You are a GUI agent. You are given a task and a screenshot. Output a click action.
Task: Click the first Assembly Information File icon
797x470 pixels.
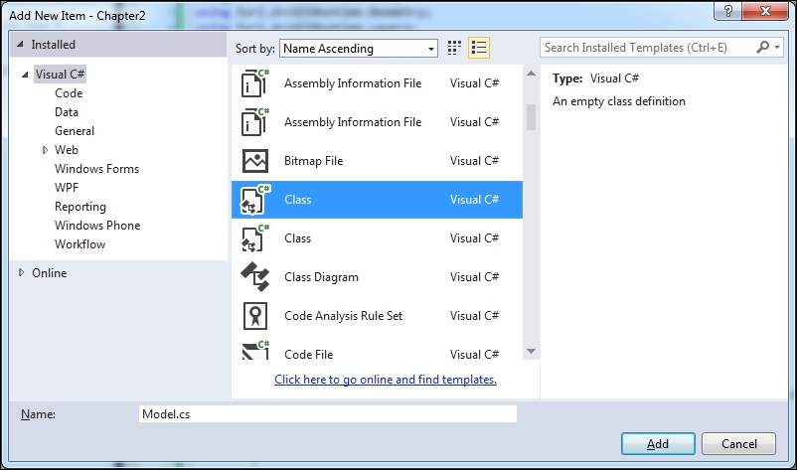point(254,83)
